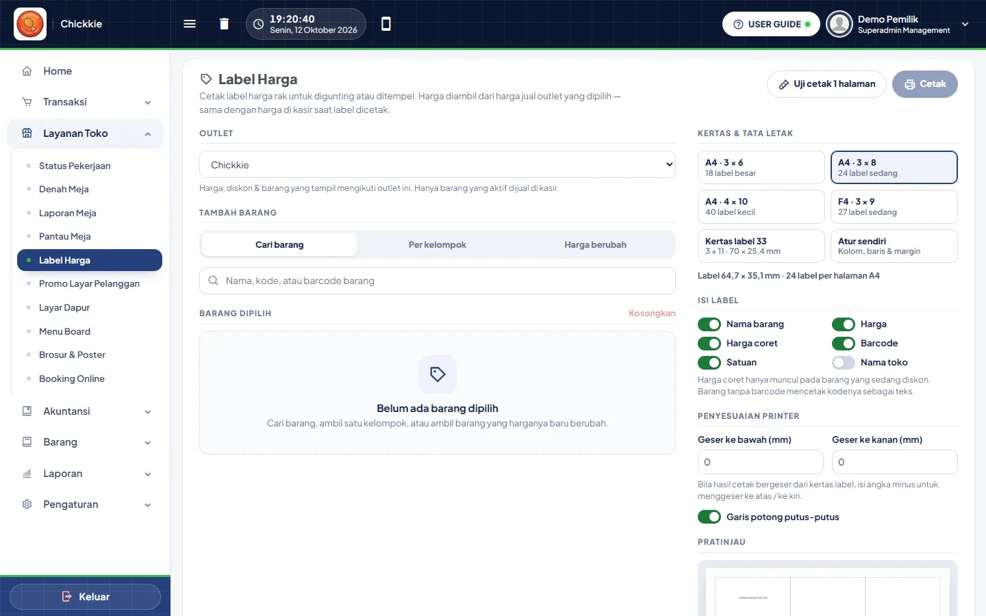Click the Kosongkan link
The image size is (986, 616).
point(652,313)
